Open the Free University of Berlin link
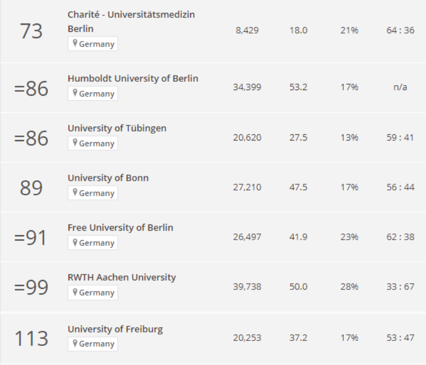 120,227
